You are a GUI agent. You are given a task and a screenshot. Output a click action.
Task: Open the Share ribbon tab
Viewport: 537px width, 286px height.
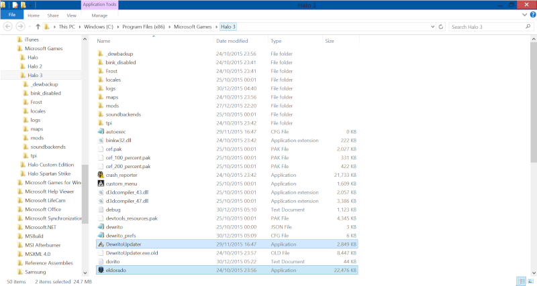[53, 15]
